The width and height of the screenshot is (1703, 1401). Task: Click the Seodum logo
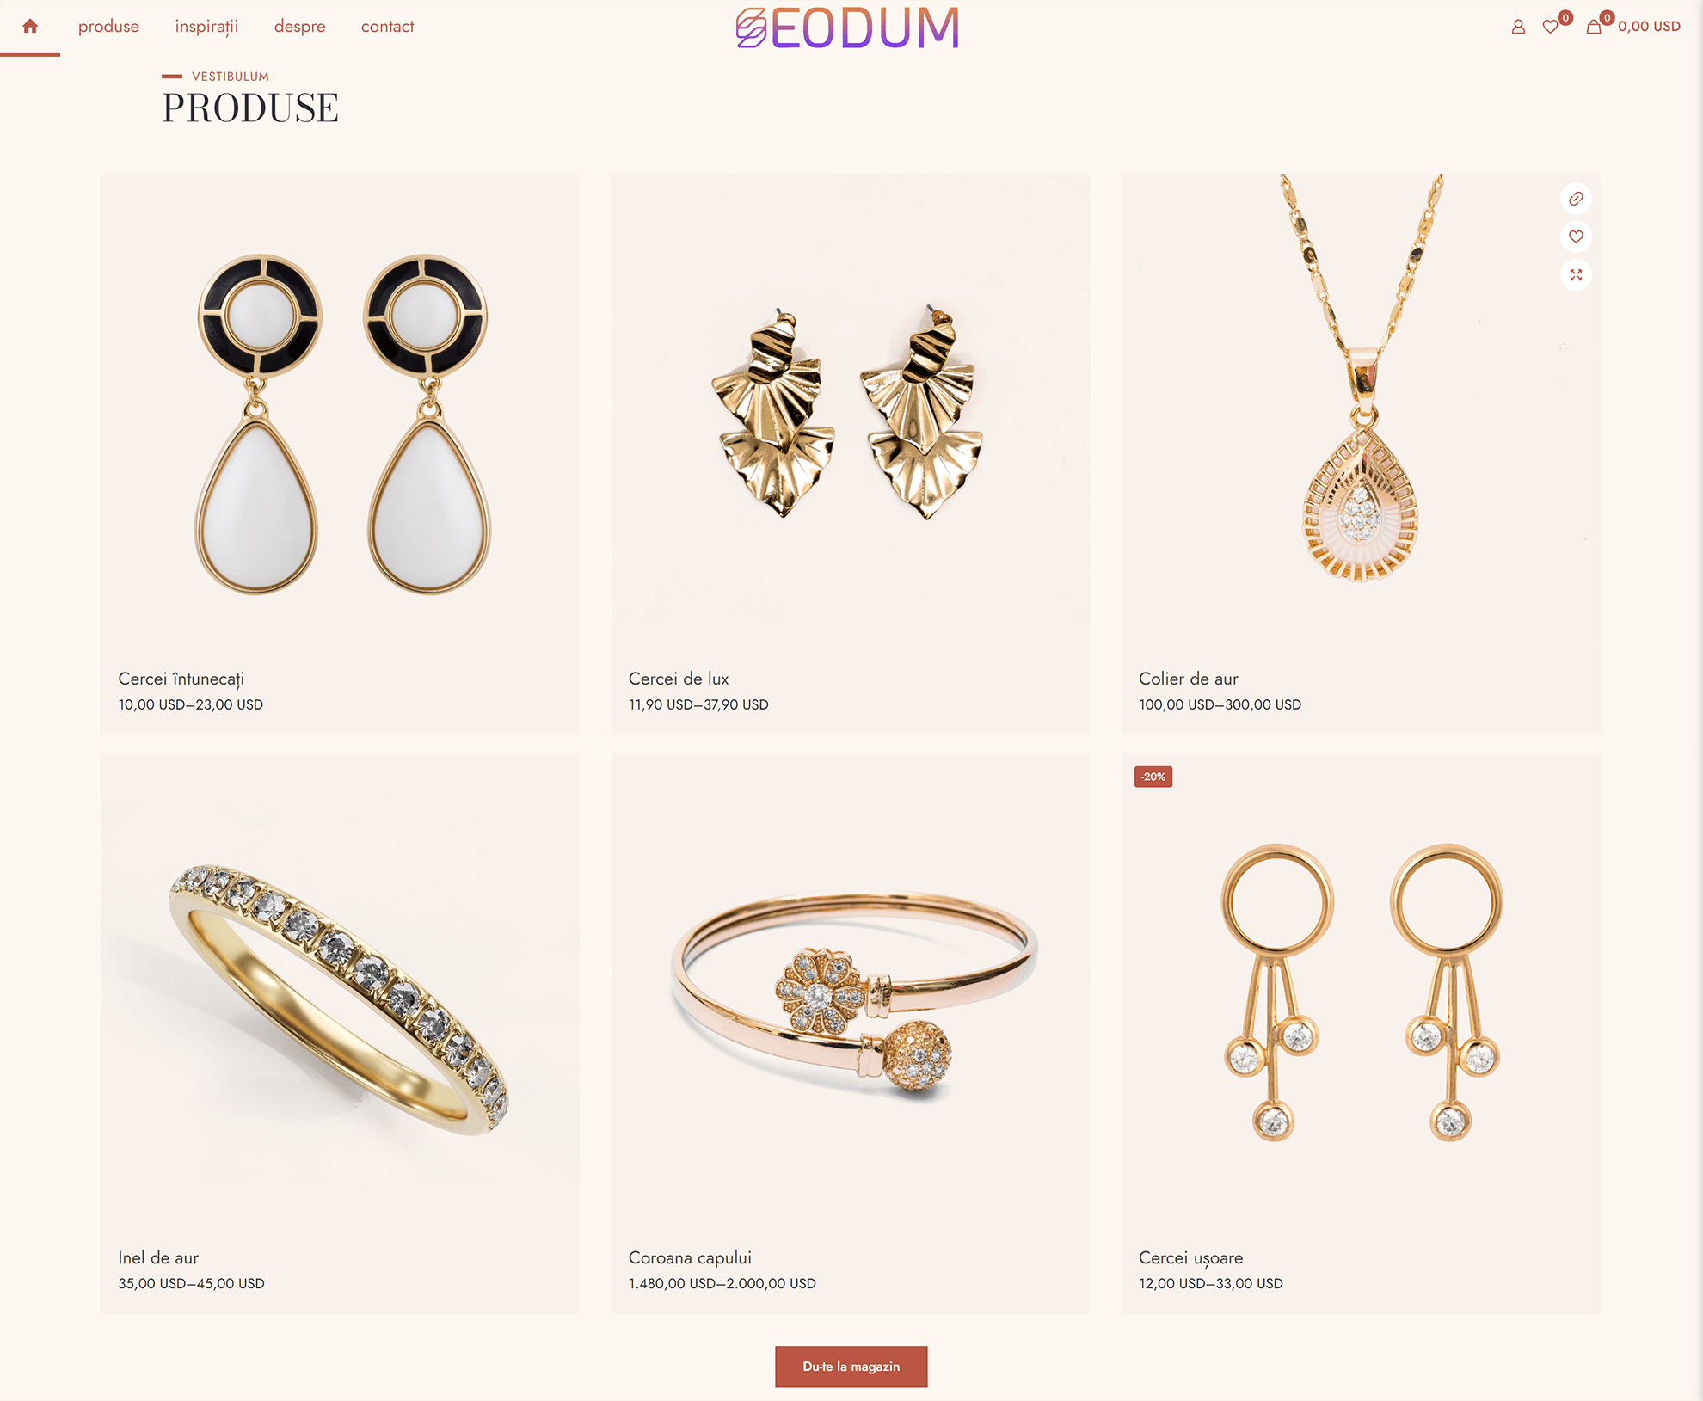(x=847, y=28)
